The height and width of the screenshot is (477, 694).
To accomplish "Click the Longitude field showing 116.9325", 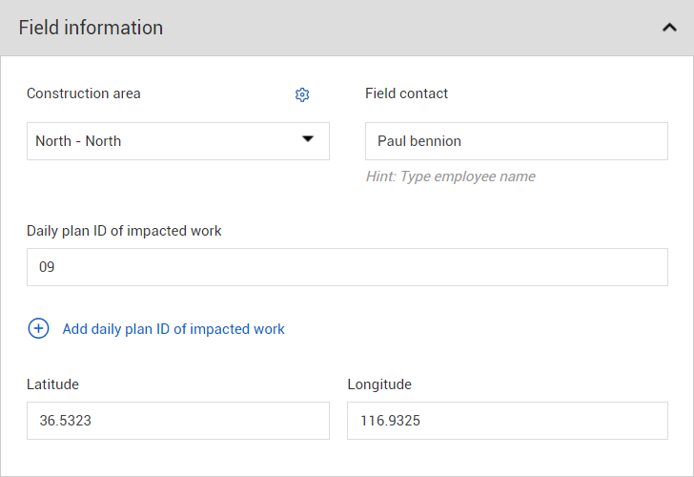I will pos(507,421).
